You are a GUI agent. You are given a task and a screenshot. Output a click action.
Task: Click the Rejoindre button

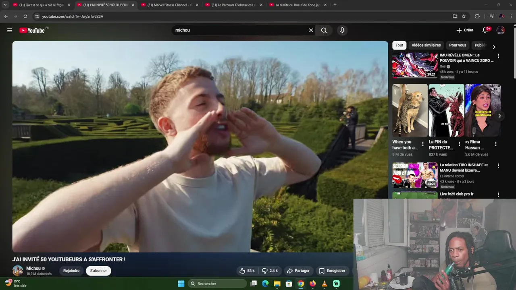click(71, 271)
